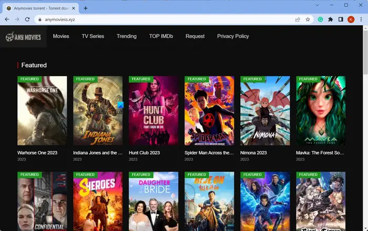The image size is (368, 231).
Task: Click Mavka: The Forest So... title link
Action: 320,153
